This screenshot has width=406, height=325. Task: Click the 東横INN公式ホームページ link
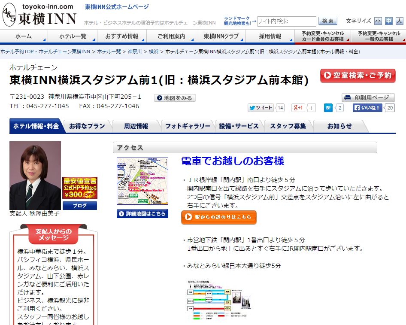117,7
